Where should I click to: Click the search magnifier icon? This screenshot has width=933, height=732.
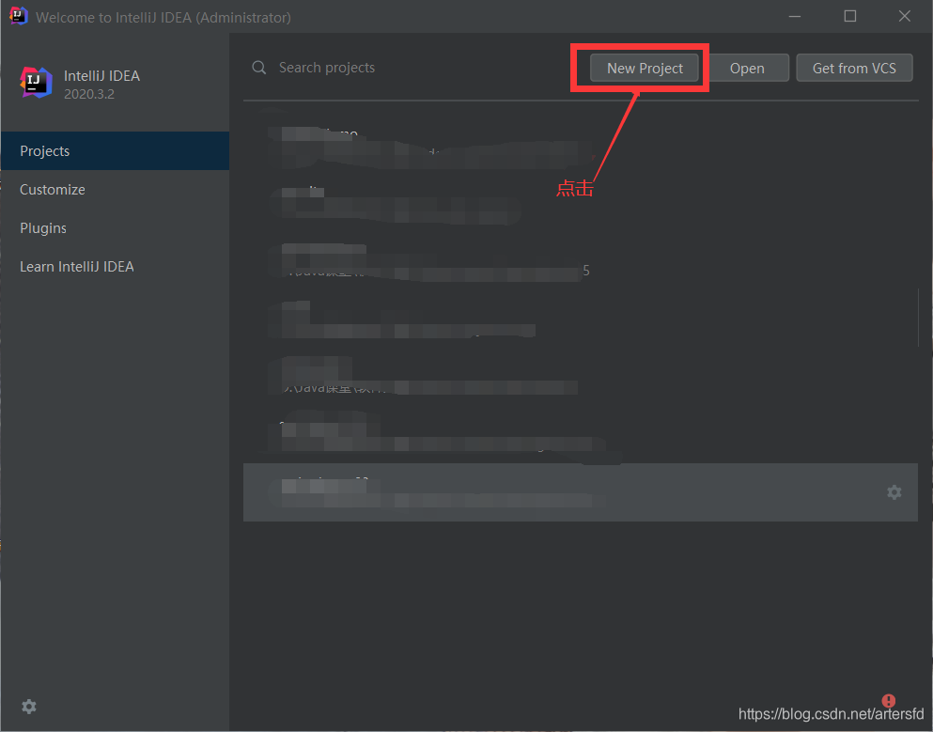pyautogui.click(x=258, y=68)
